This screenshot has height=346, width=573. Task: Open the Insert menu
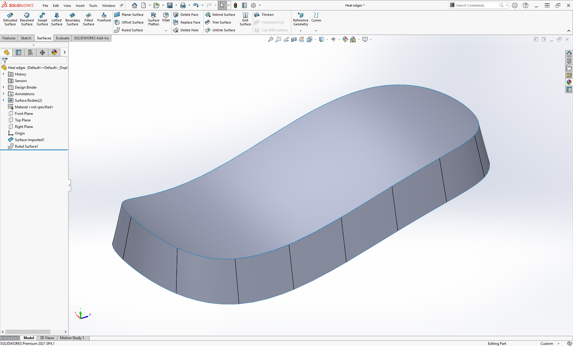click(x=80, y=6)
